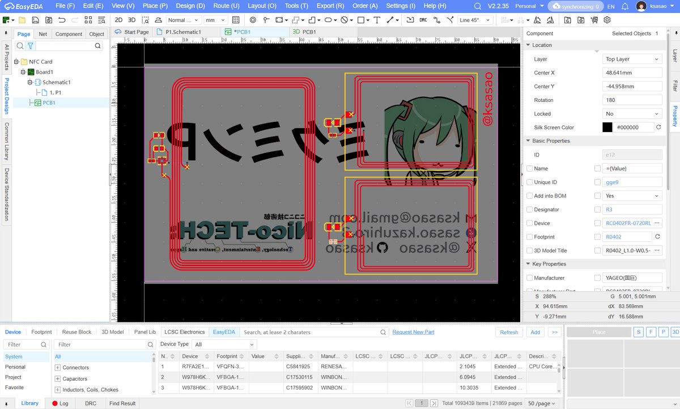The width and height of the screenshot is (680, 409).
Task: Switch to the Net tab in left panel
Action: 42,34
